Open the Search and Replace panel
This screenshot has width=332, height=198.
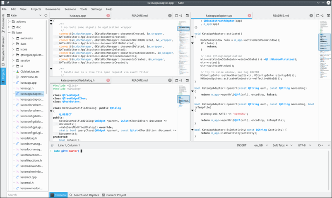[x=84, y=195]
